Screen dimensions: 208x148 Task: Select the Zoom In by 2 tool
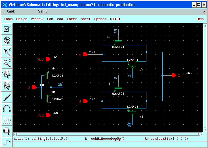tap(7, 52)
